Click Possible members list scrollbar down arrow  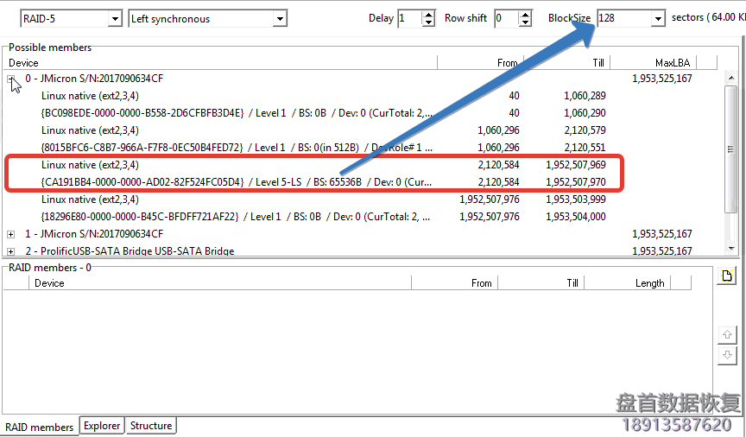click(x=730, y=248)
